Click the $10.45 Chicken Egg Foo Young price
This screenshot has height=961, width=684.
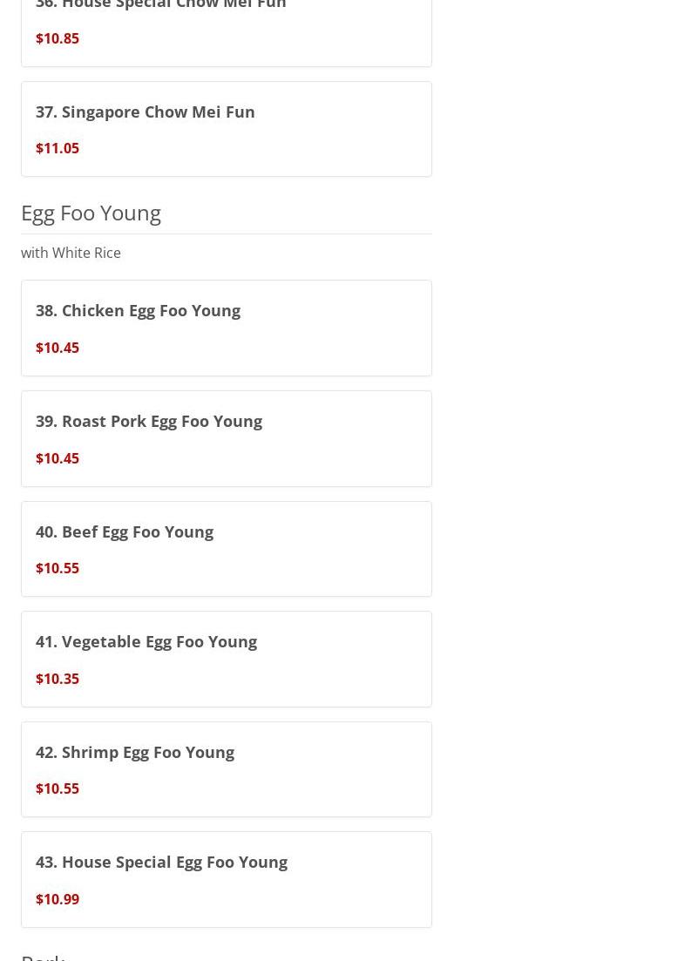[58, 348]
